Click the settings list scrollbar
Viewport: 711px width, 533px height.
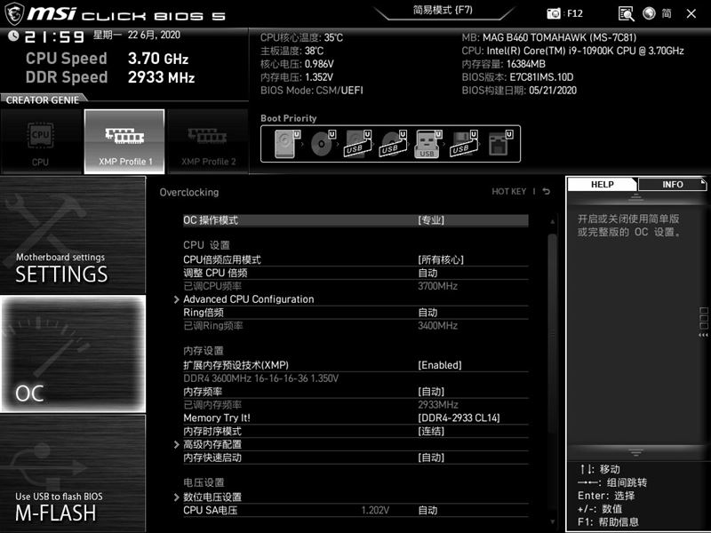coord(552,332)
